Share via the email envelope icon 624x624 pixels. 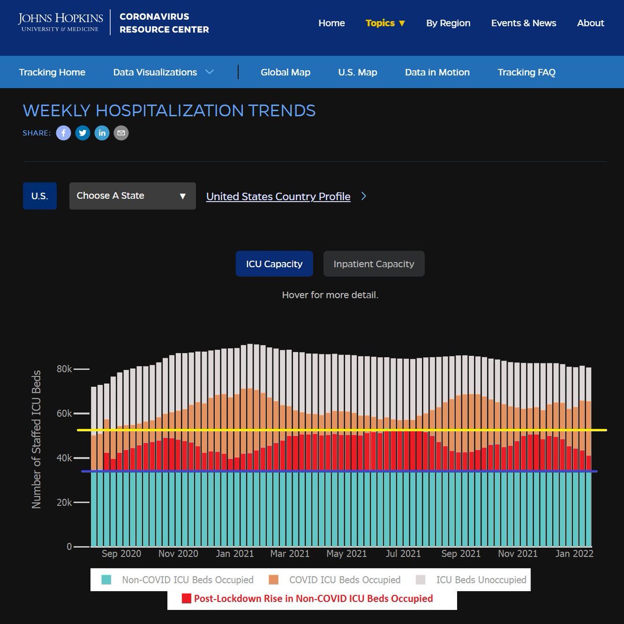tap(121, 133)
